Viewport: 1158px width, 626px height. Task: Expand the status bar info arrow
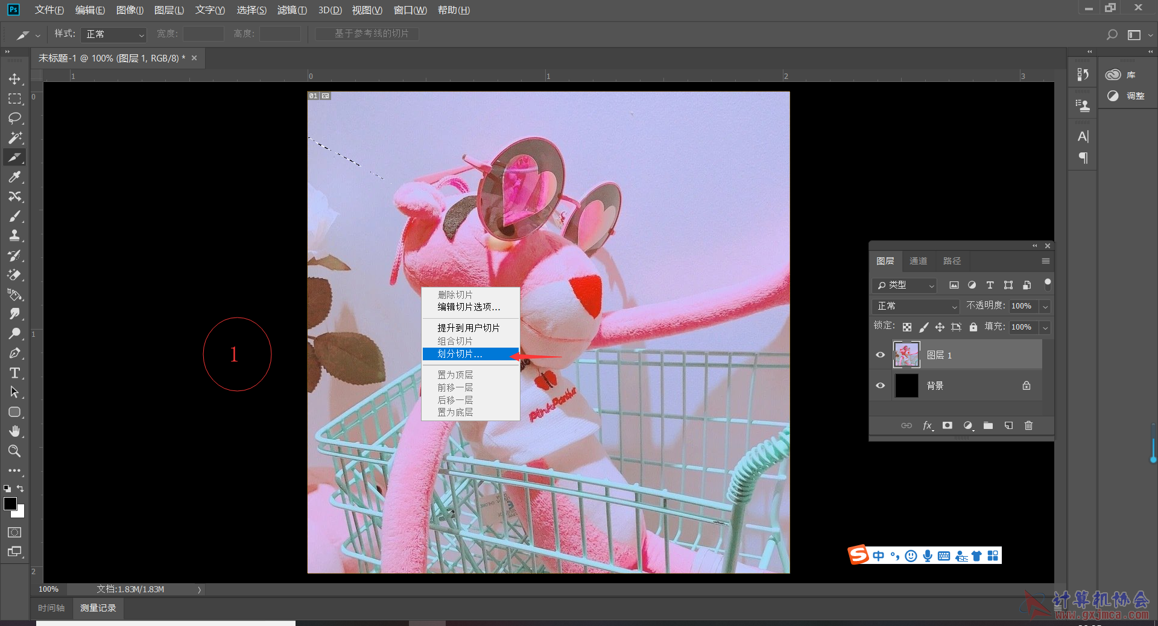click(199, 590)
